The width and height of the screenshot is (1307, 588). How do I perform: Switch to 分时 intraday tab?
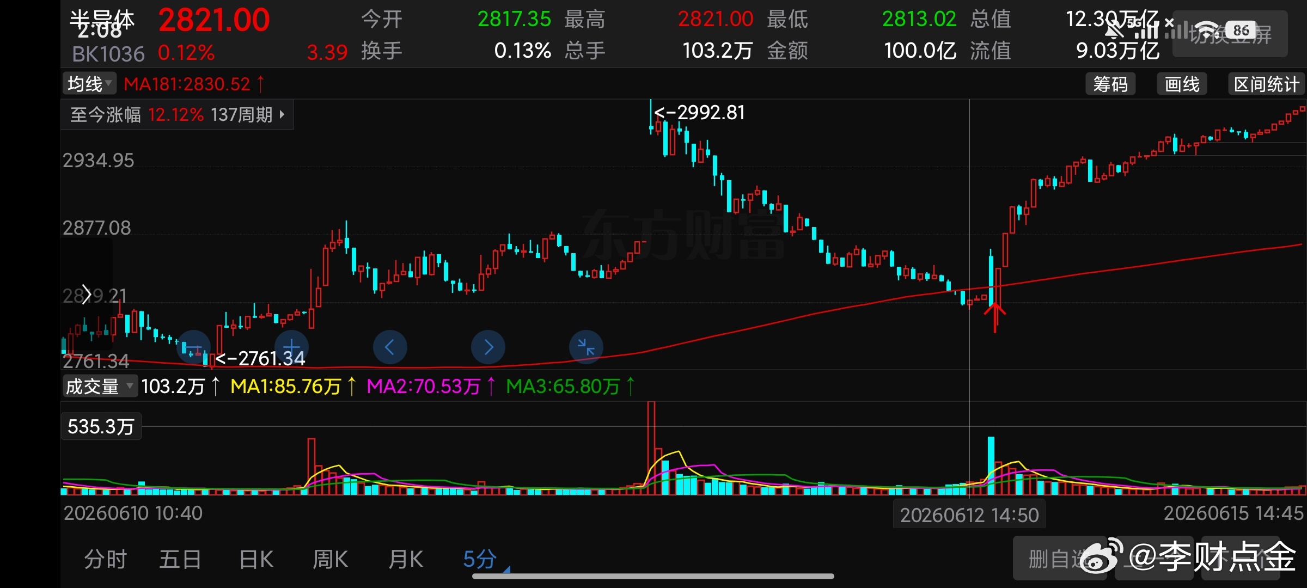[105, 559]
